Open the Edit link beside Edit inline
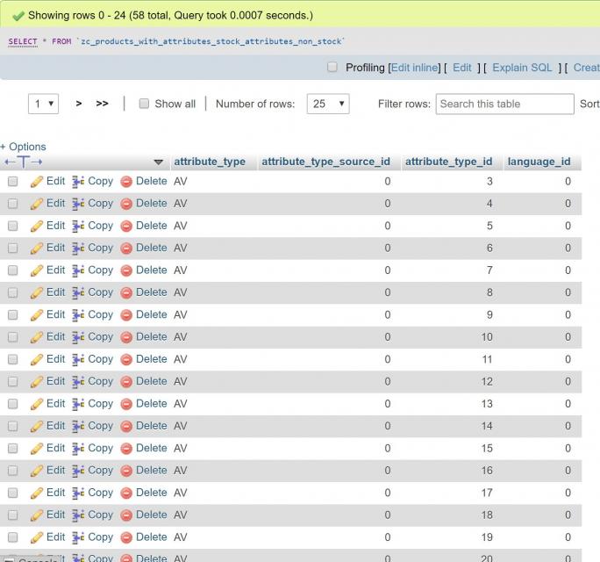The image size is (600, 562). pos(462,68)
